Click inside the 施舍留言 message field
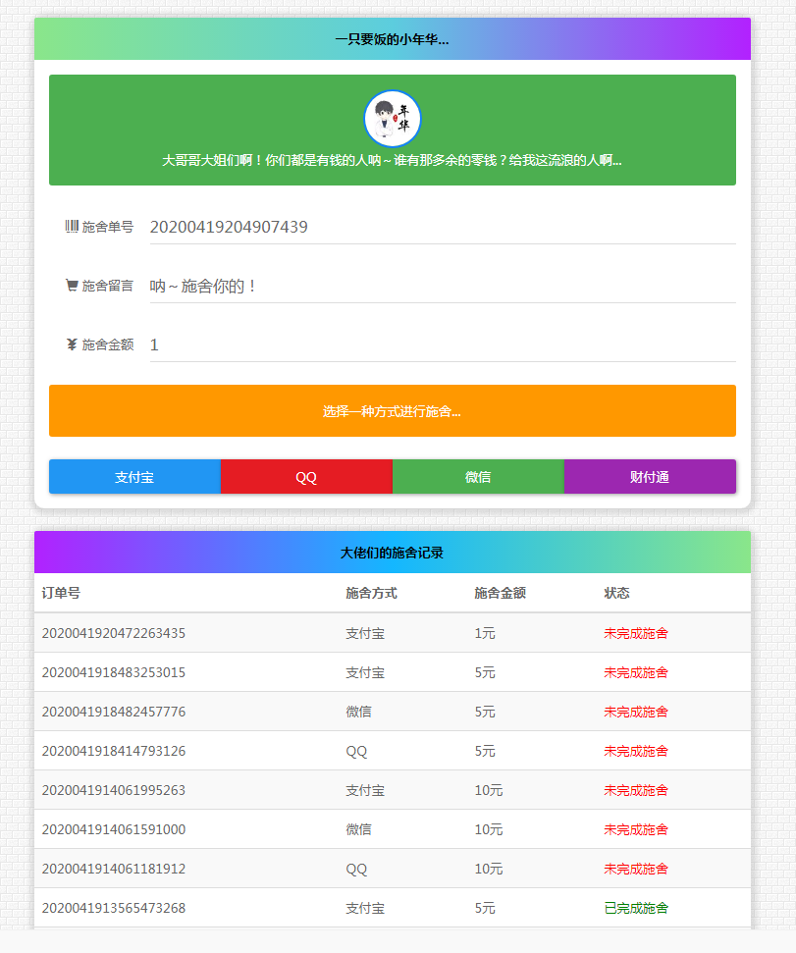The width and height of the screenshot is (796, 953). (x=442, y=286)
